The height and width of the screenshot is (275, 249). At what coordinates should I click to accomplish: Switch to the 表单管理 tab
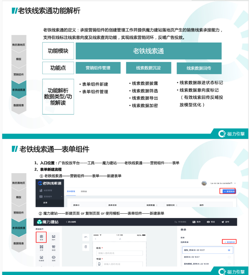click(71, 192)
